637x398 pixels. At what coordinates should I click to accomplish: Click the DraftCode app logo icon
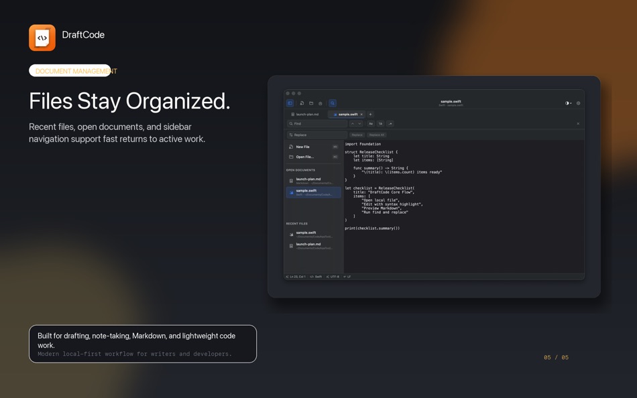[x=42, y=38]
